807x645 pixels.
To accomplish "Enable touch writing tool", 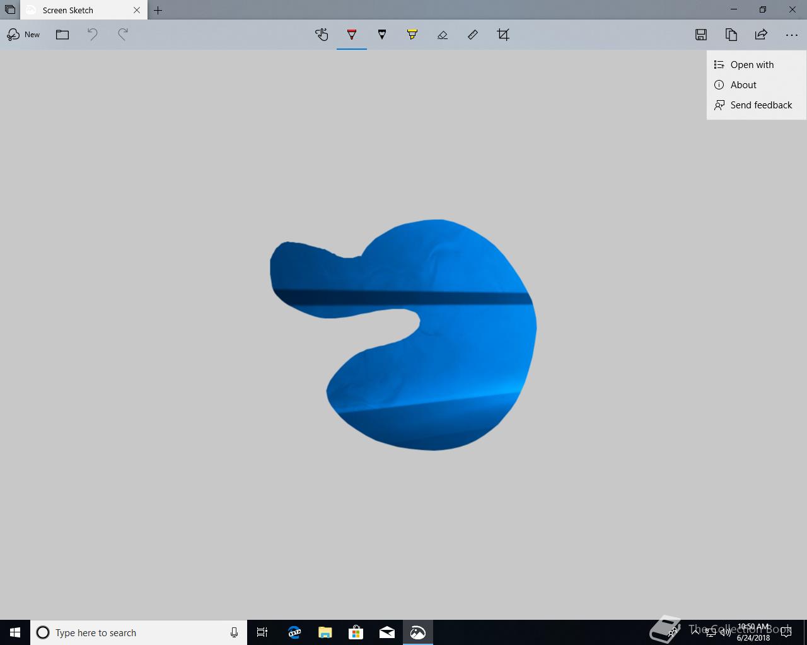I will tap(322, 35).
